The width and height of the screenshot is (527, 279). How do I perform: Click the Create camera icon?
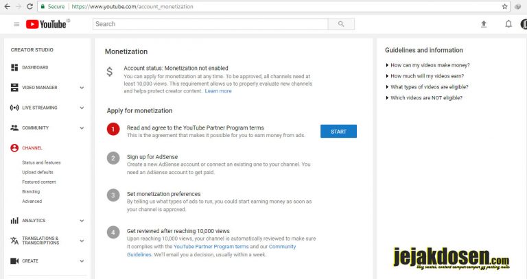[x=14, y=261]
